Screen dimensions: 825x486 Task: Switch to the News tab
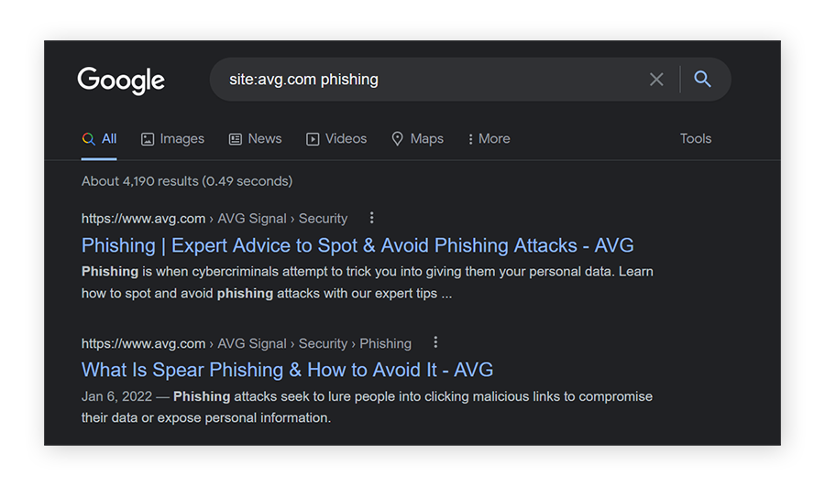click(264, 139)
